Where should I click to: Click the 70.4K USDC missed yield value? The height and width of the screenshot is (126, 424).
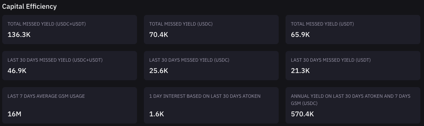159,35
